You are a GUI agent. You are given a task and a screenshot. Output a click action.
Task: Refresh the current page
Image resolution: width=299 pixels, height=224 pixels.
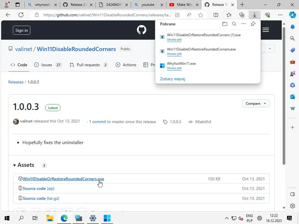coord(21,15)
